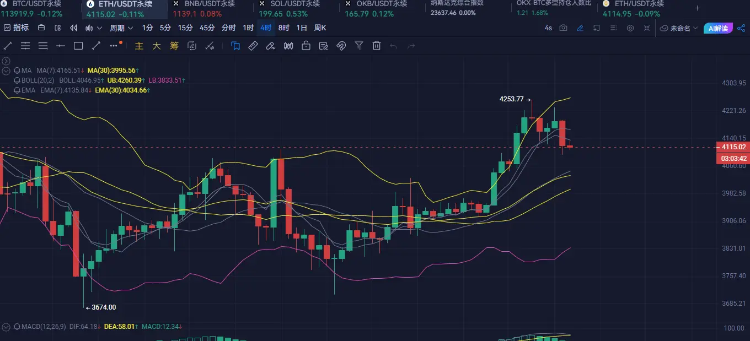750x341 pixels.
Task: Select the 4时 timeframe
Action: tap(266, 28)
